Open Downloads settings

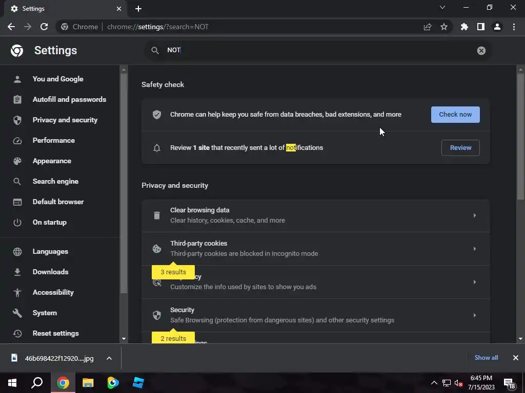tap(50, 272)
